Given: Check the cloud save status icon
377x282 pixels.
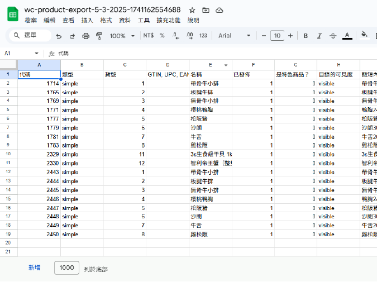Looking at the screenshot, I should coord(219,10).
